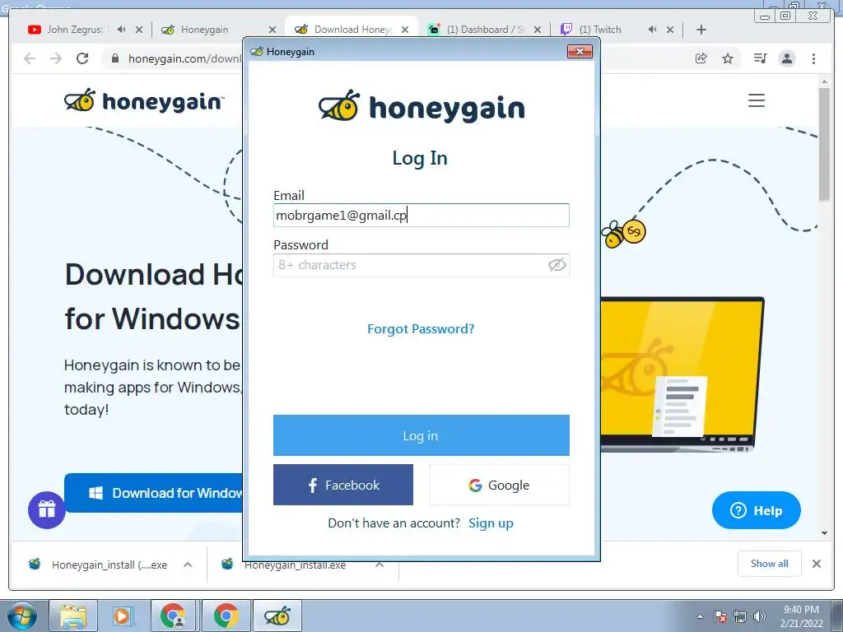
Task: Open Windows Explorer from taskbar
Action: 73,616
